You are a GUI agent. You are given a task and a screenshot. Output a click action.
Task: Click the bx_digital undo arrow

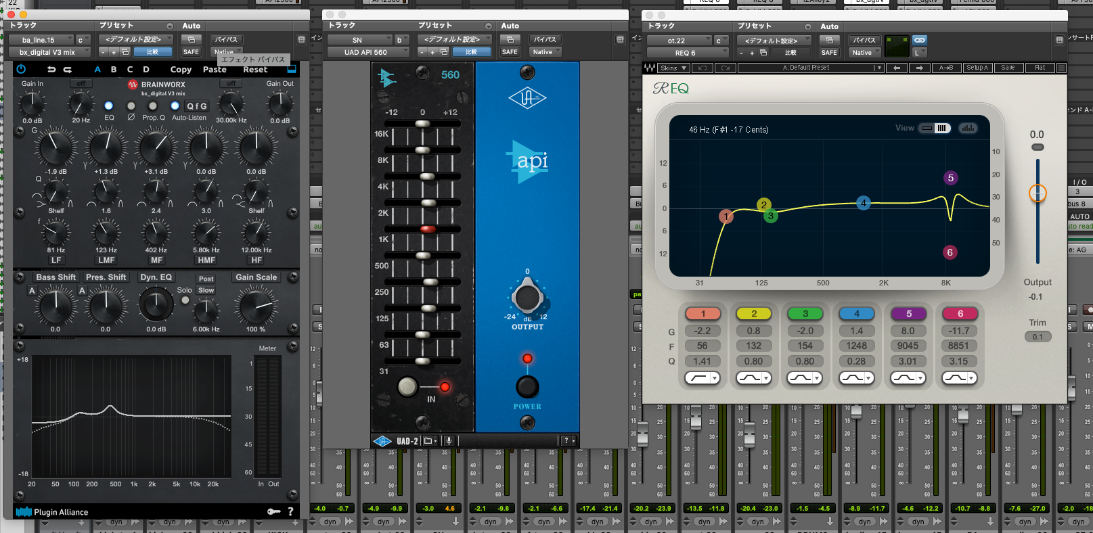click(x=51, y=70)
